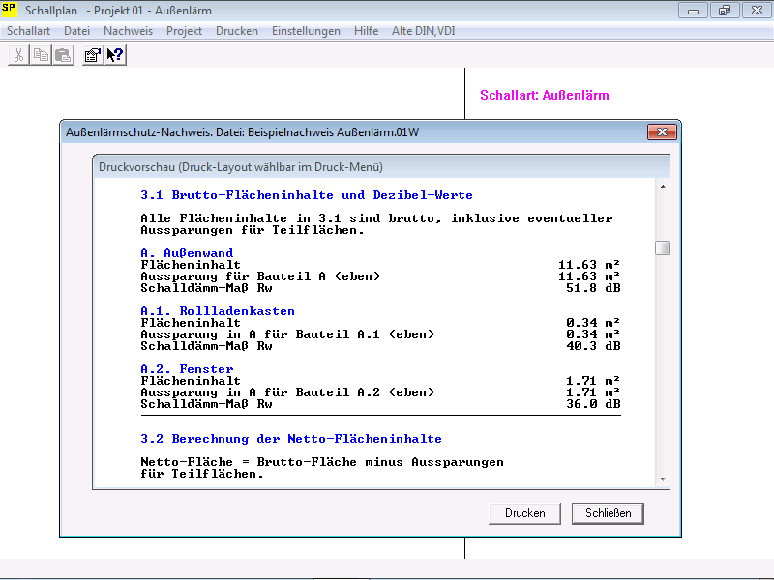The width and height of the screenshot is (774, 580).
Task: Close the Außenlärmschutz-Nachweis dialog with red X
Action: (662, 131)
